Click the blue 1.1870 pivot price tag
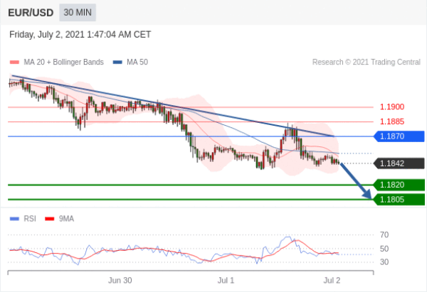 click(x=399, y=136)
